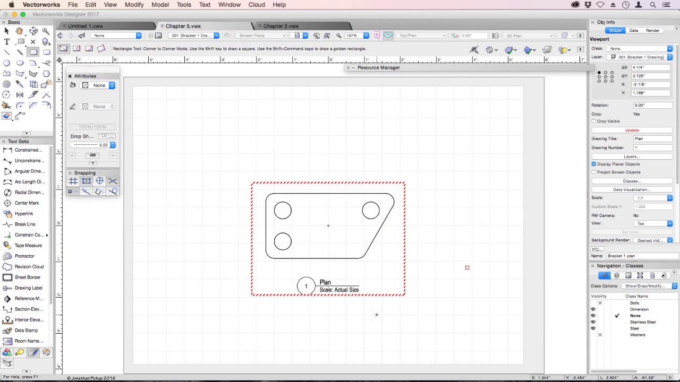Click the viewport Name field
The image size is (680, 382).
(642, 256)
